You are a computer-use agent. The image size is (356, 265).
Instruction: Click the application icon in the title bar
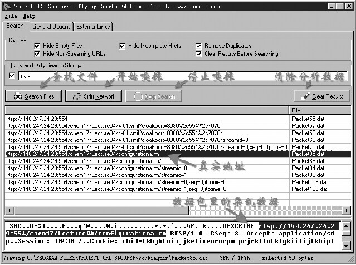coord(7,6)
